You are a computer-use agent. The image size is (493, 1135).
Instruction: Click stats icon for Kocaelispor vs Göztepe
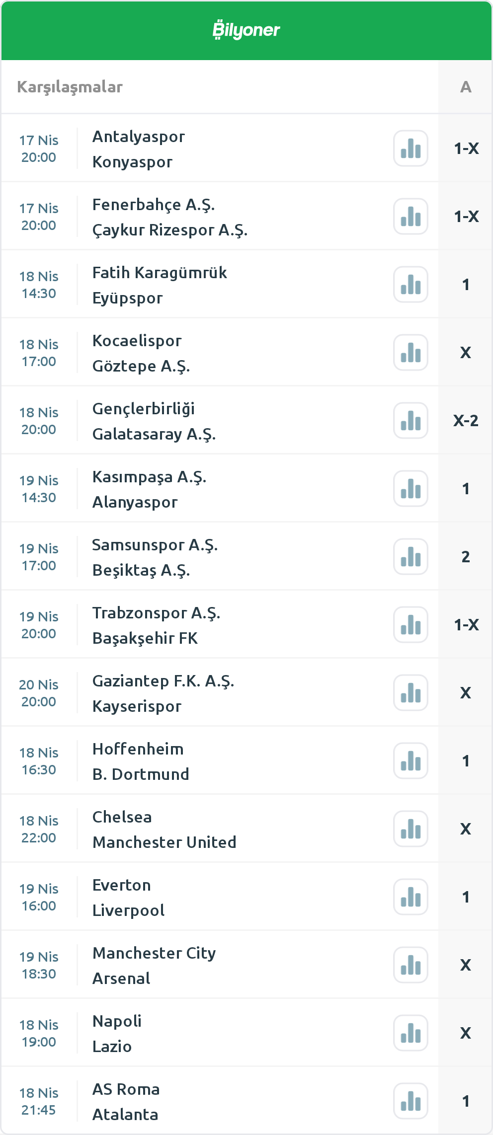pos(411,352)
